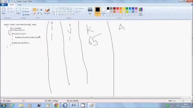Select the Pencil tool
Screen dimensions: 193x108
(34, 10)
